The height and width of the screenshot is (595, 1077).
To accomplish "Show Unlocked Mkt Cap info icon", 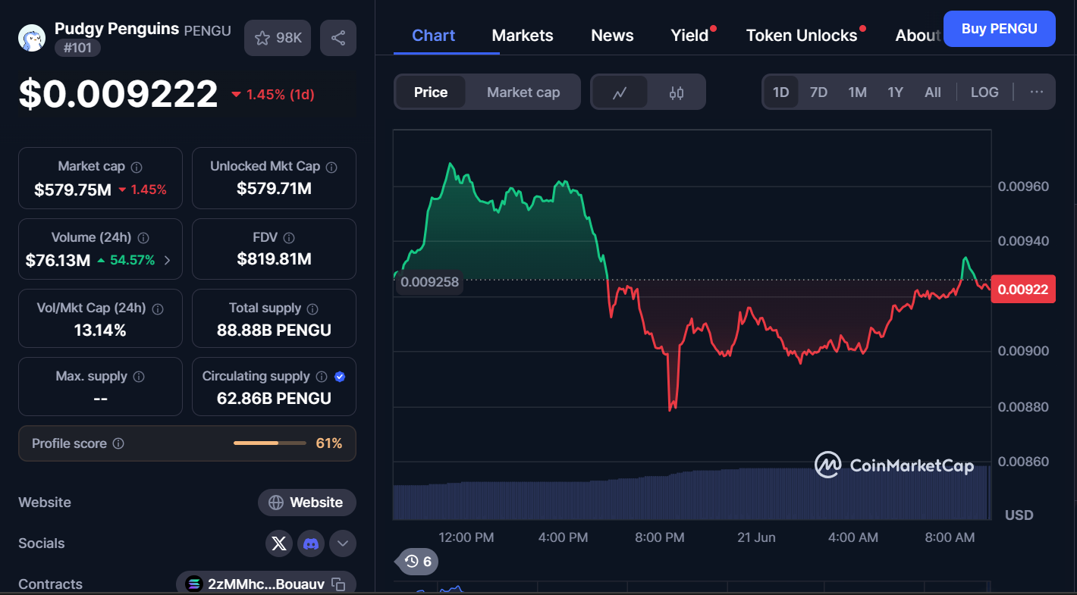I will pos(331,167).
